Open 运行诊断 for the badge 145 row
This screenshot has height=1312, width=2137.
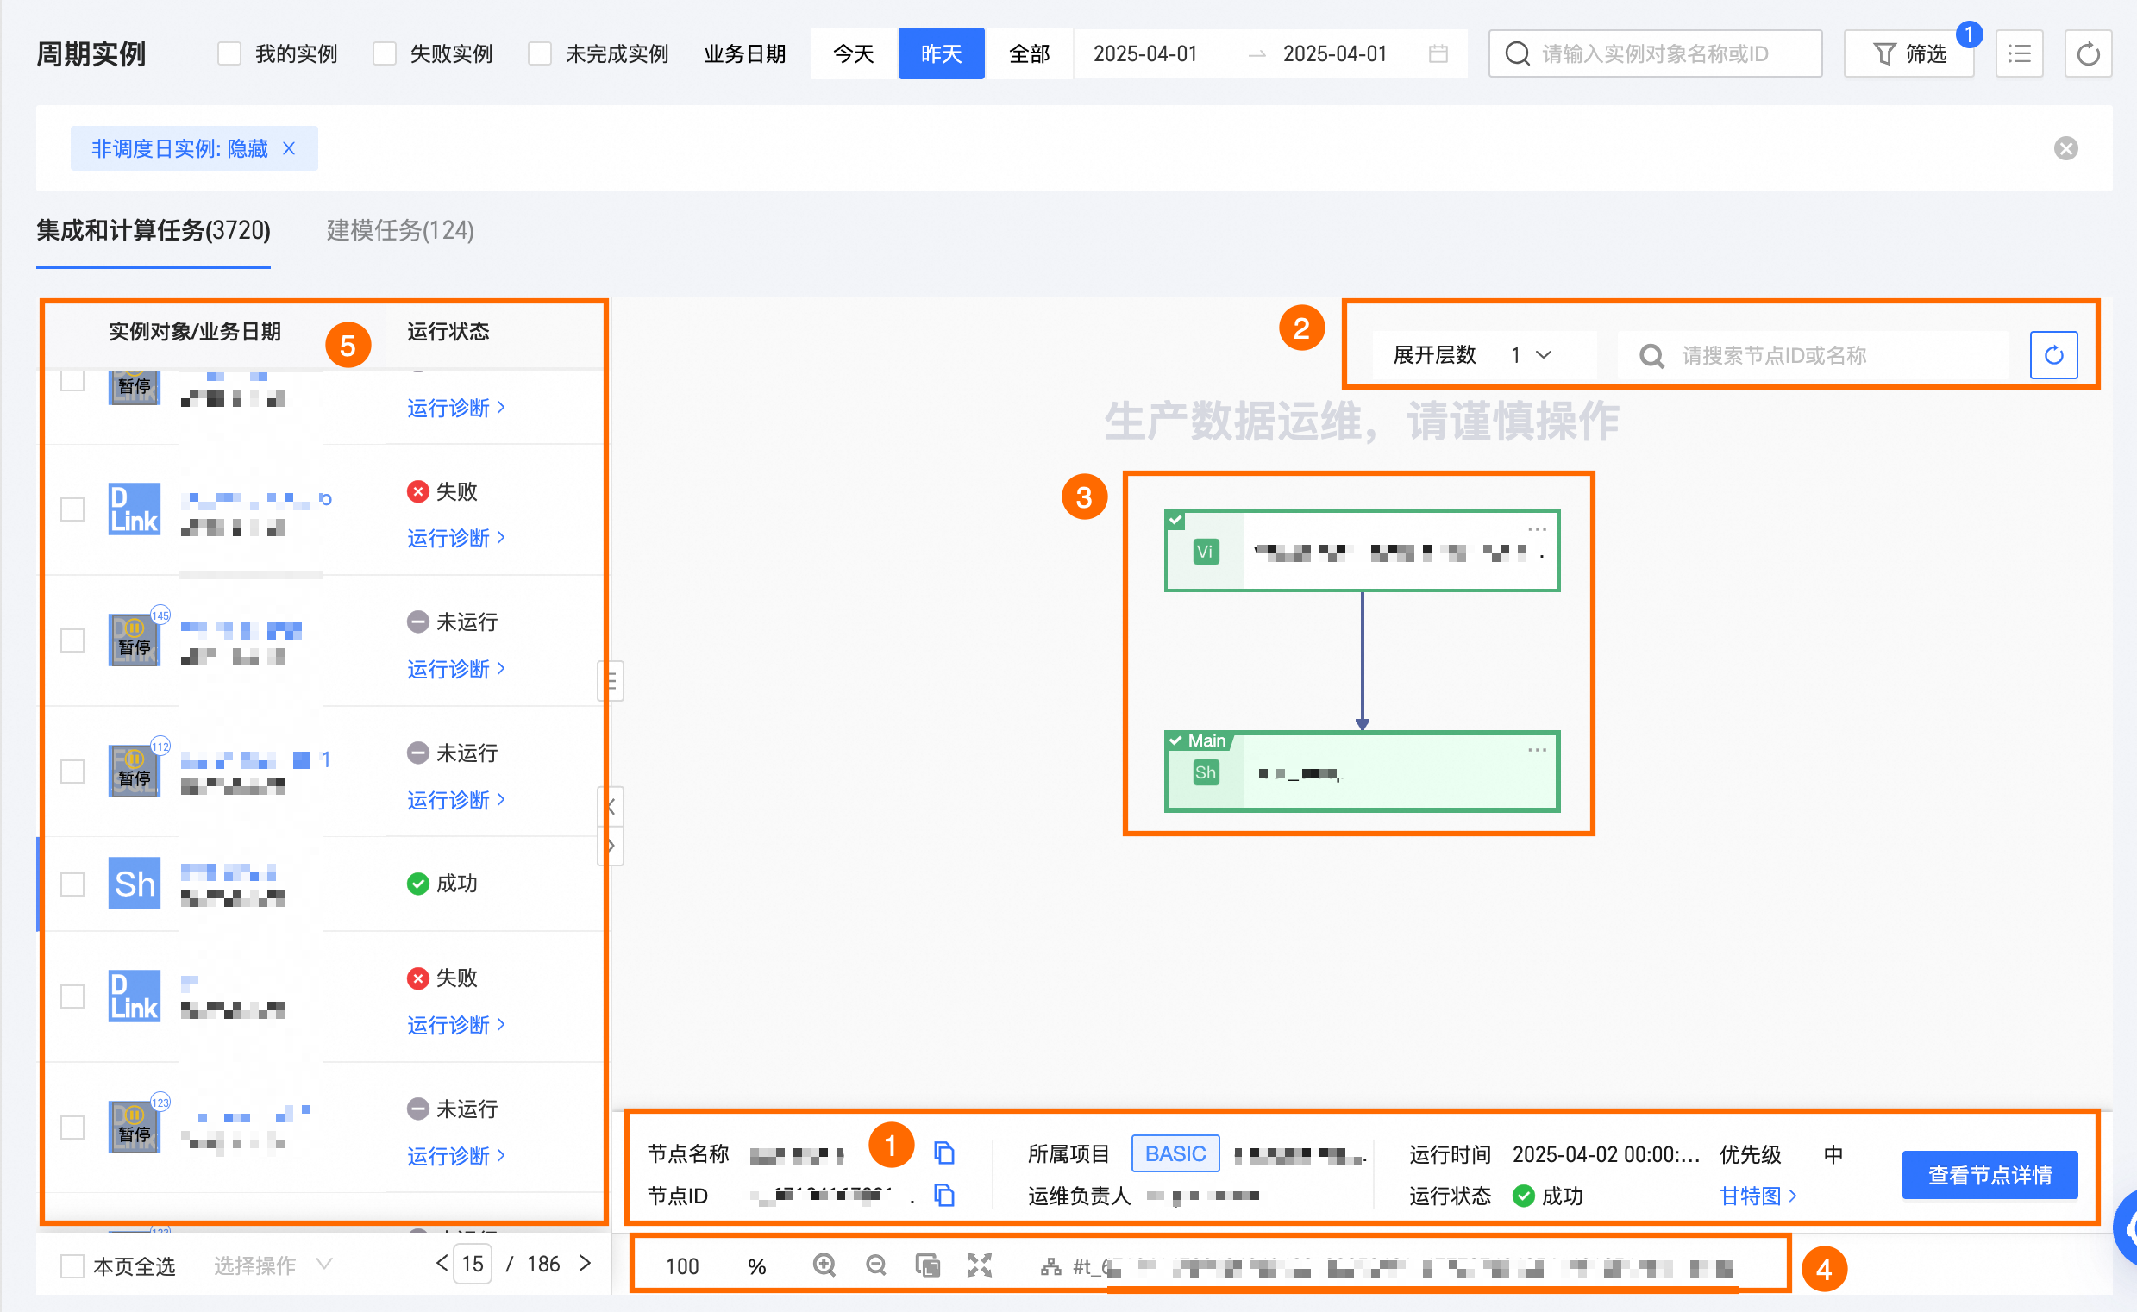point(455,669)
